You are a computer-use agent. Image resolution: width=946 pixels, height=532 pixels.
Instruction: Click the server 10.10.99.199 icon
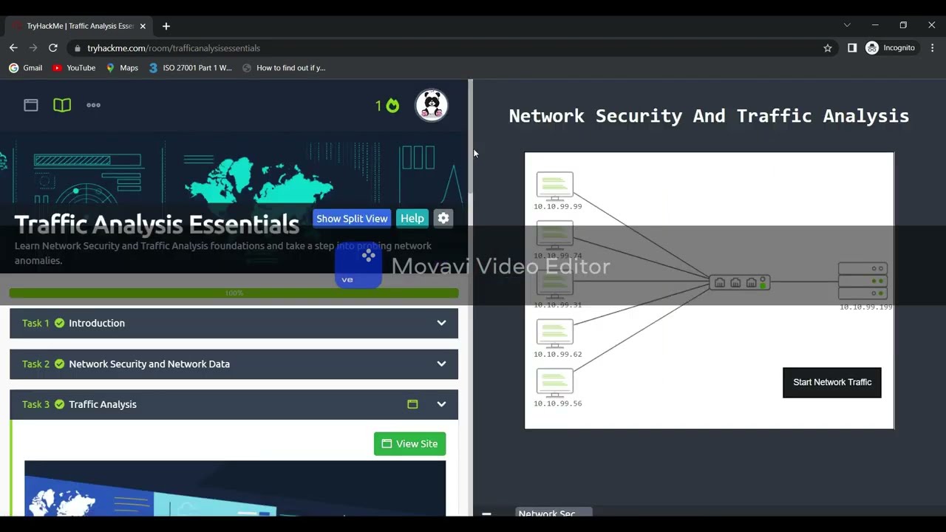(862, 281)
